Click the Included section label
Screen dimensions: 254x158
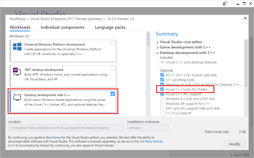pyautogui.click(x=166, y=58)
